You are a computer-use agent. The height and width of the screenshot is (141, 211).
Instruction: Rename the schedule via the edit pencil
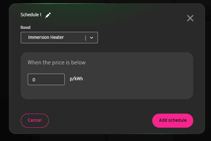pyautogui.click(x=48, y=15)
